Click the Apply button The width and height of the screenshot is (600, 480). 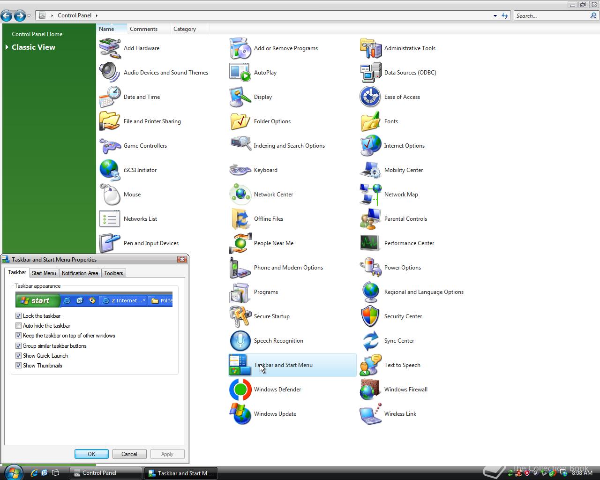[x=167, y=454]
